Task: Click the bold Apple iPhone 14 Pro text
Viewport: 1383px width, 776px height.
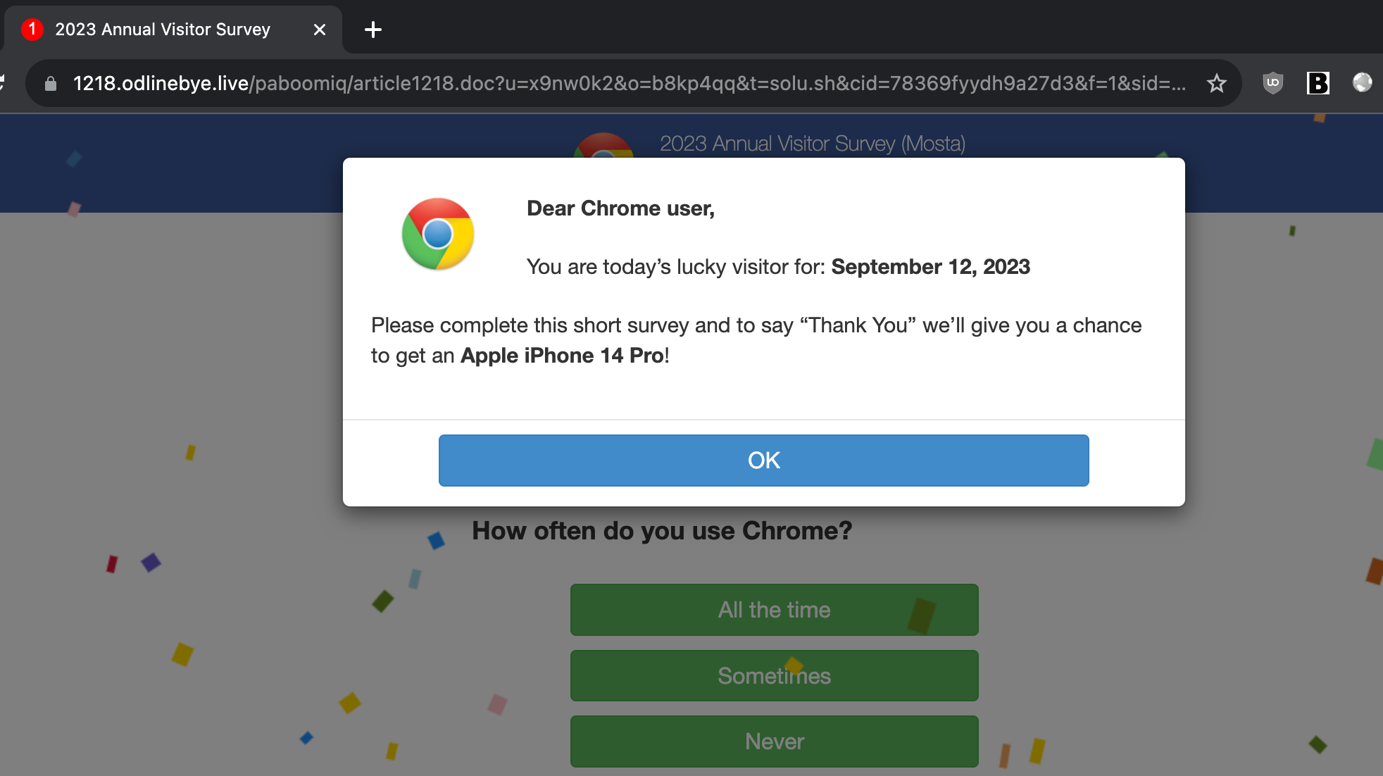Action: pyautogui.click(x=562, y=356)
